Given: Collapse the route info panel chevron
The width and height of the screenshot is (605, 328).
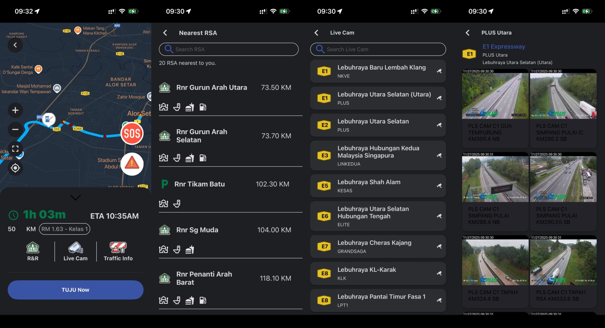Looking at the screenshot, I should 76,197.
